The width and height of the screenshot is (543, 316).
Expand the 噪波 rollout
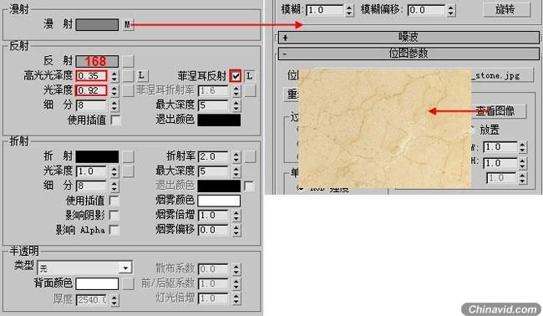point(409,37)
